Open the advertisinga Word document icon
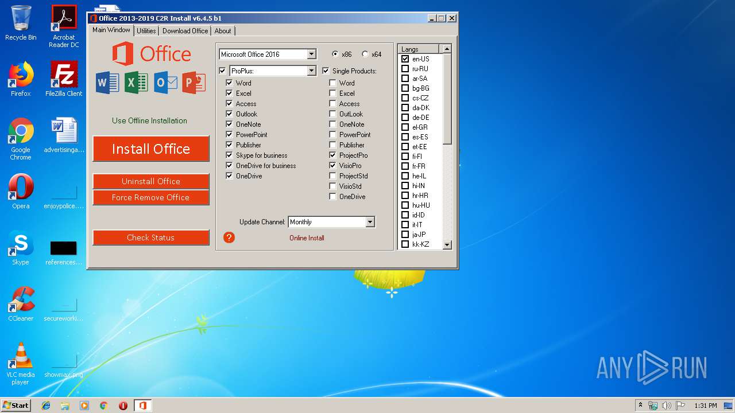The width and height of the screenshot is (735, 413). 64,135
